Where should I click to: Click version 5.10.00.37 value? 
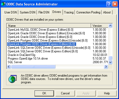point(99,59)
